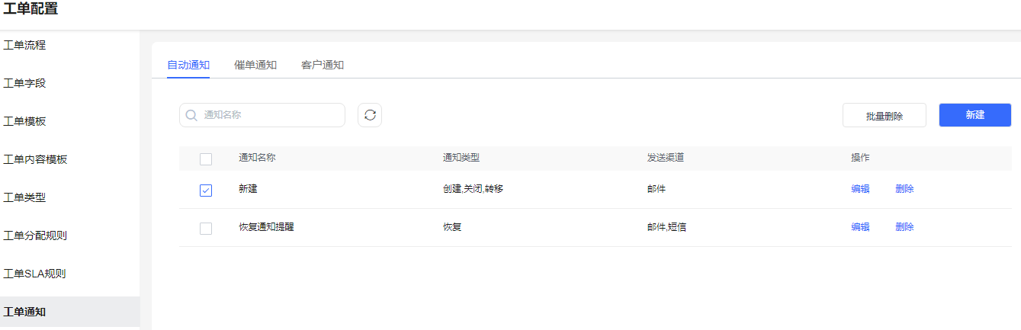Click the 通知名称 column header
1021x330 pixels.
click(x=257, y=158)
